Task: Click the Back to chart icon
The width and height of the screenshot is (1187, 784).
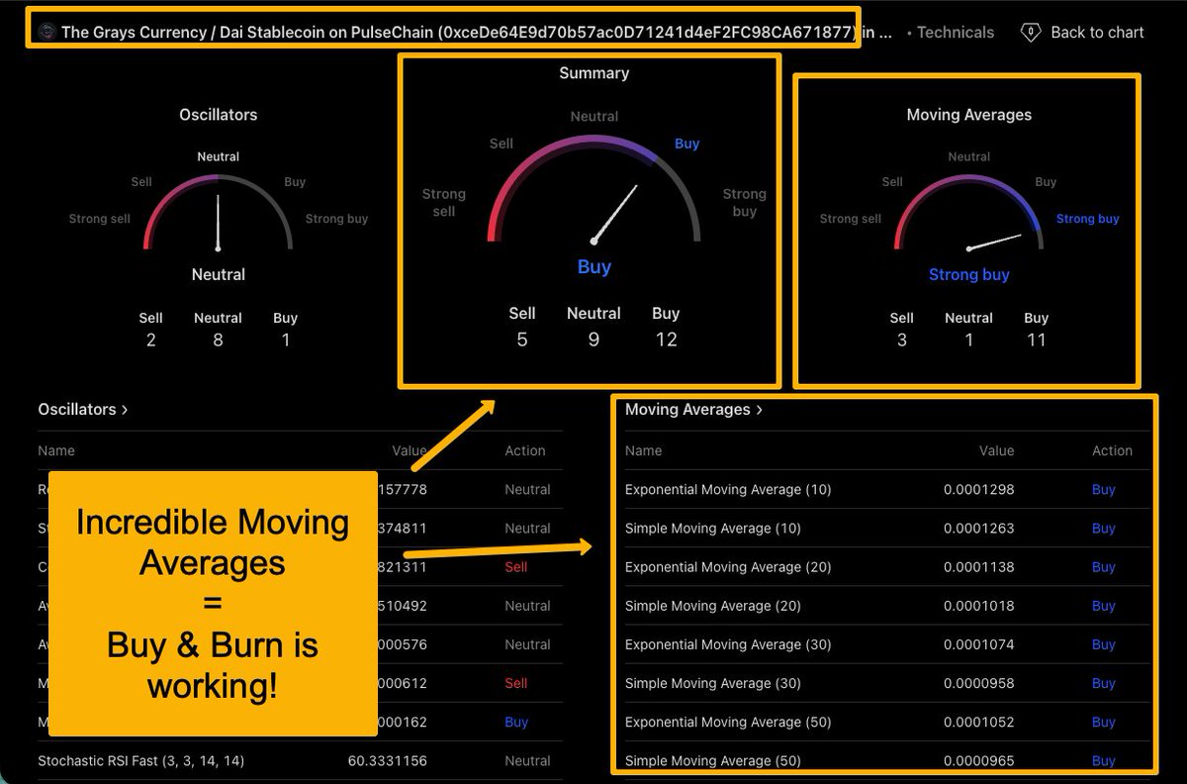Action: (x=1031, y=32)
